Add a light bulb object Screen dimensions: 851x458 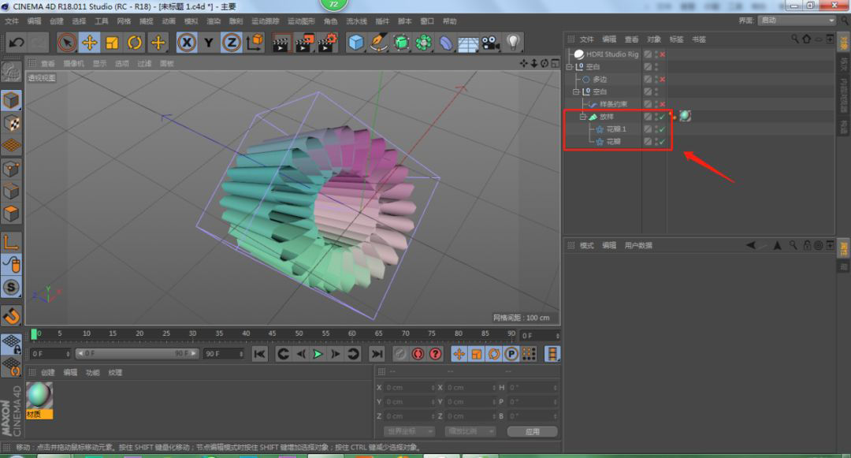pyautogui.click(x=513, y=43)
